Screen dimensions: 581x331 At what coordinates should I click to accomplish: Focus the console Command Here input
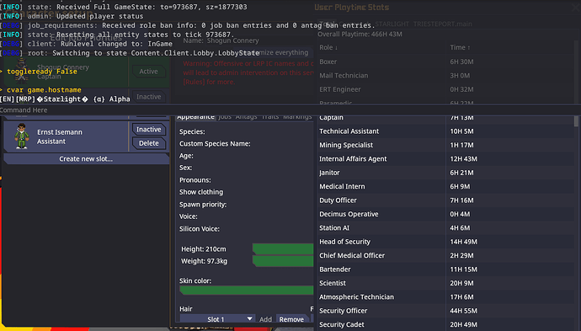coord(290,110)
